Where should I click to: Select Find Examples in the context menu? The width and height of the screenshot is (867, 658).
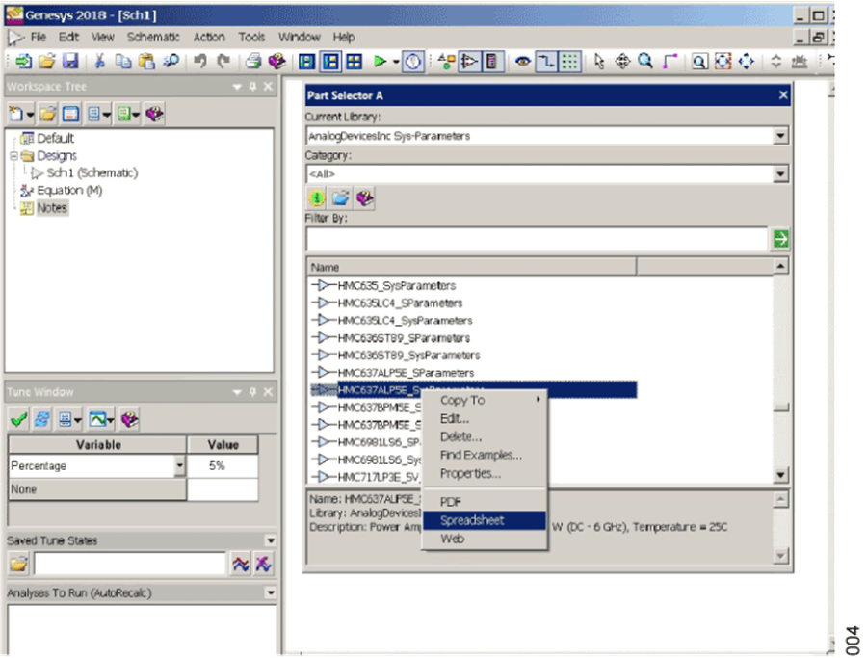pos(482,455)
